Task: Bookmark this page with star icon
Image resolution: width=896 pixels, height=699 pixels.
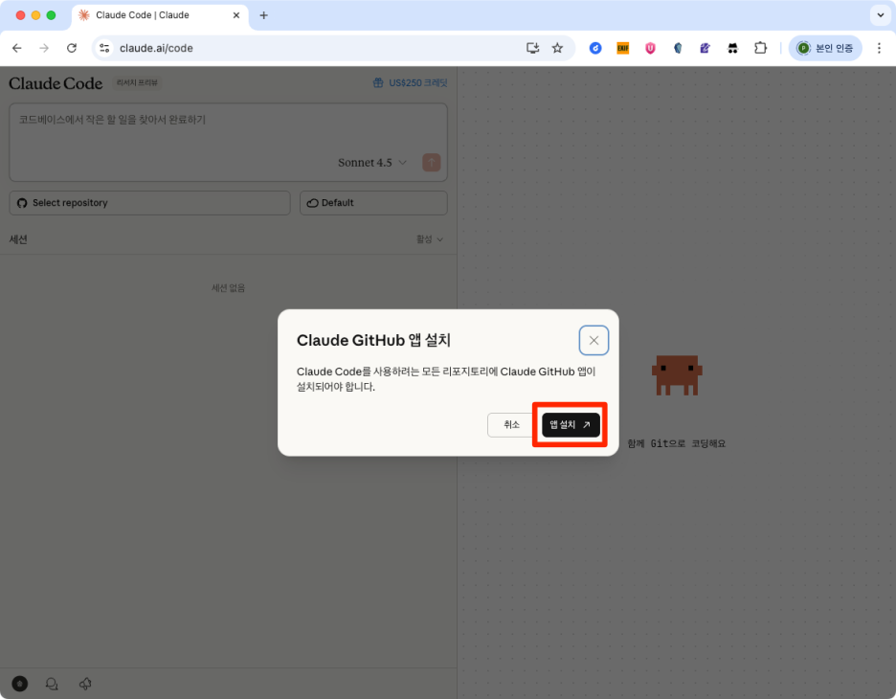Action: (x=558, y=48)
